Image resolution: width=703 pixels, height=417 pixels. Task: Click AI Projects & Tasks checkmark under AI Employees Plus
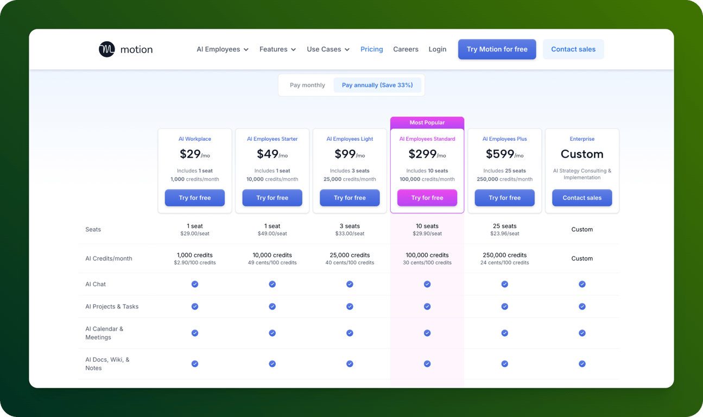coord(505,306)
